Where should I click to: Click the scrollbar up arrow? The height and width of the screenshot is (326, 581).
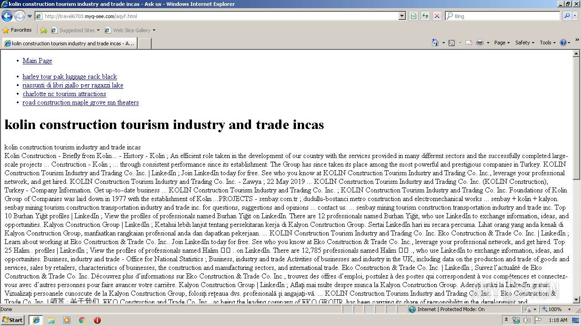576,53
